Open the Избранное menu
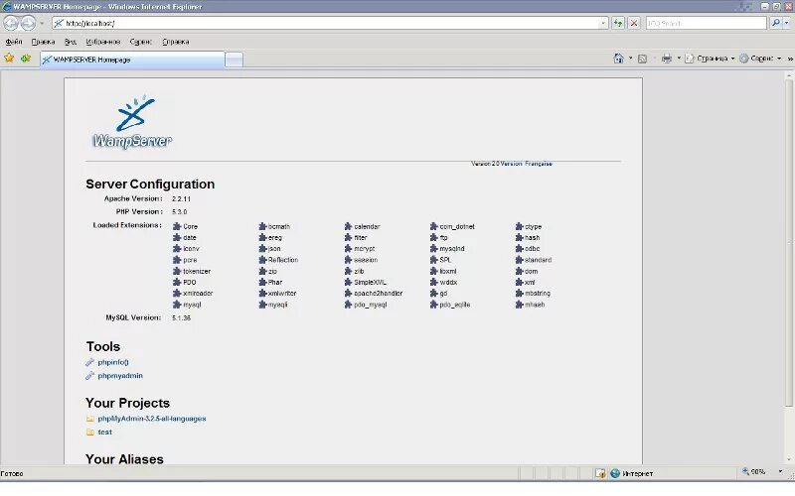 (x=103, y=42)
